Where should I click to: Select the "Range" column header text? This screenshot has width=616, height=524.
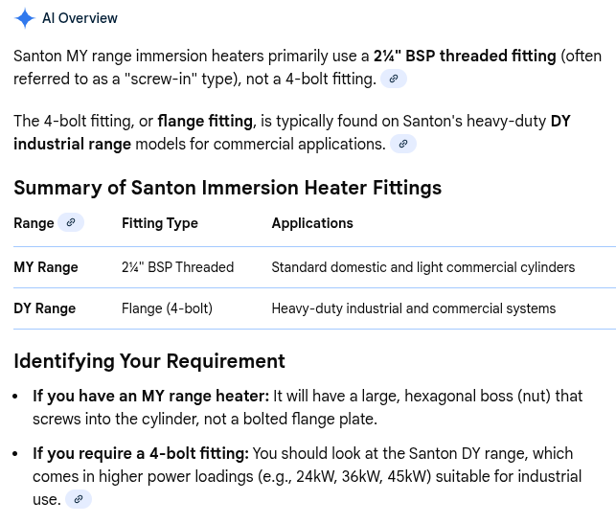pyautogui.click(x=34, y=223)
